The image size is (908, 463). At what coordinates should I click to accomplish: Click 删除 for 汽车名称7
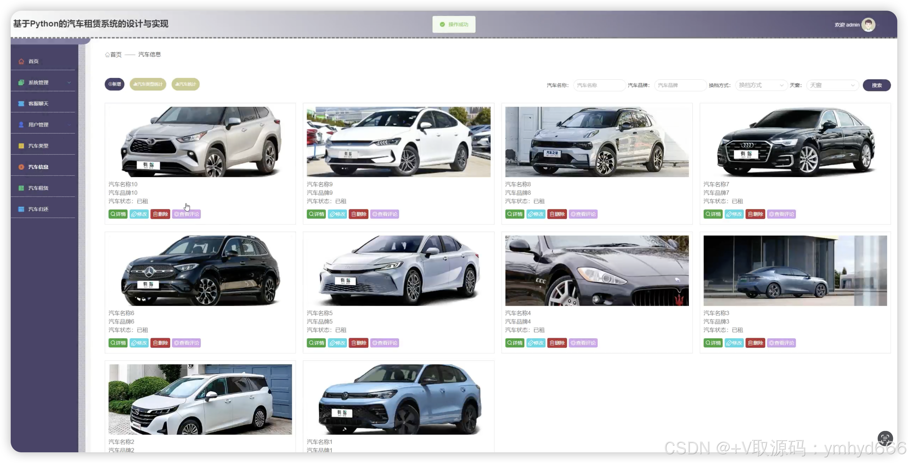click(x=755, y=214)
